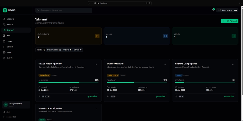Click last member avatar on ระบบ CRM ภายใน card
Screen dimensions: 243x121
click(114, 96)
